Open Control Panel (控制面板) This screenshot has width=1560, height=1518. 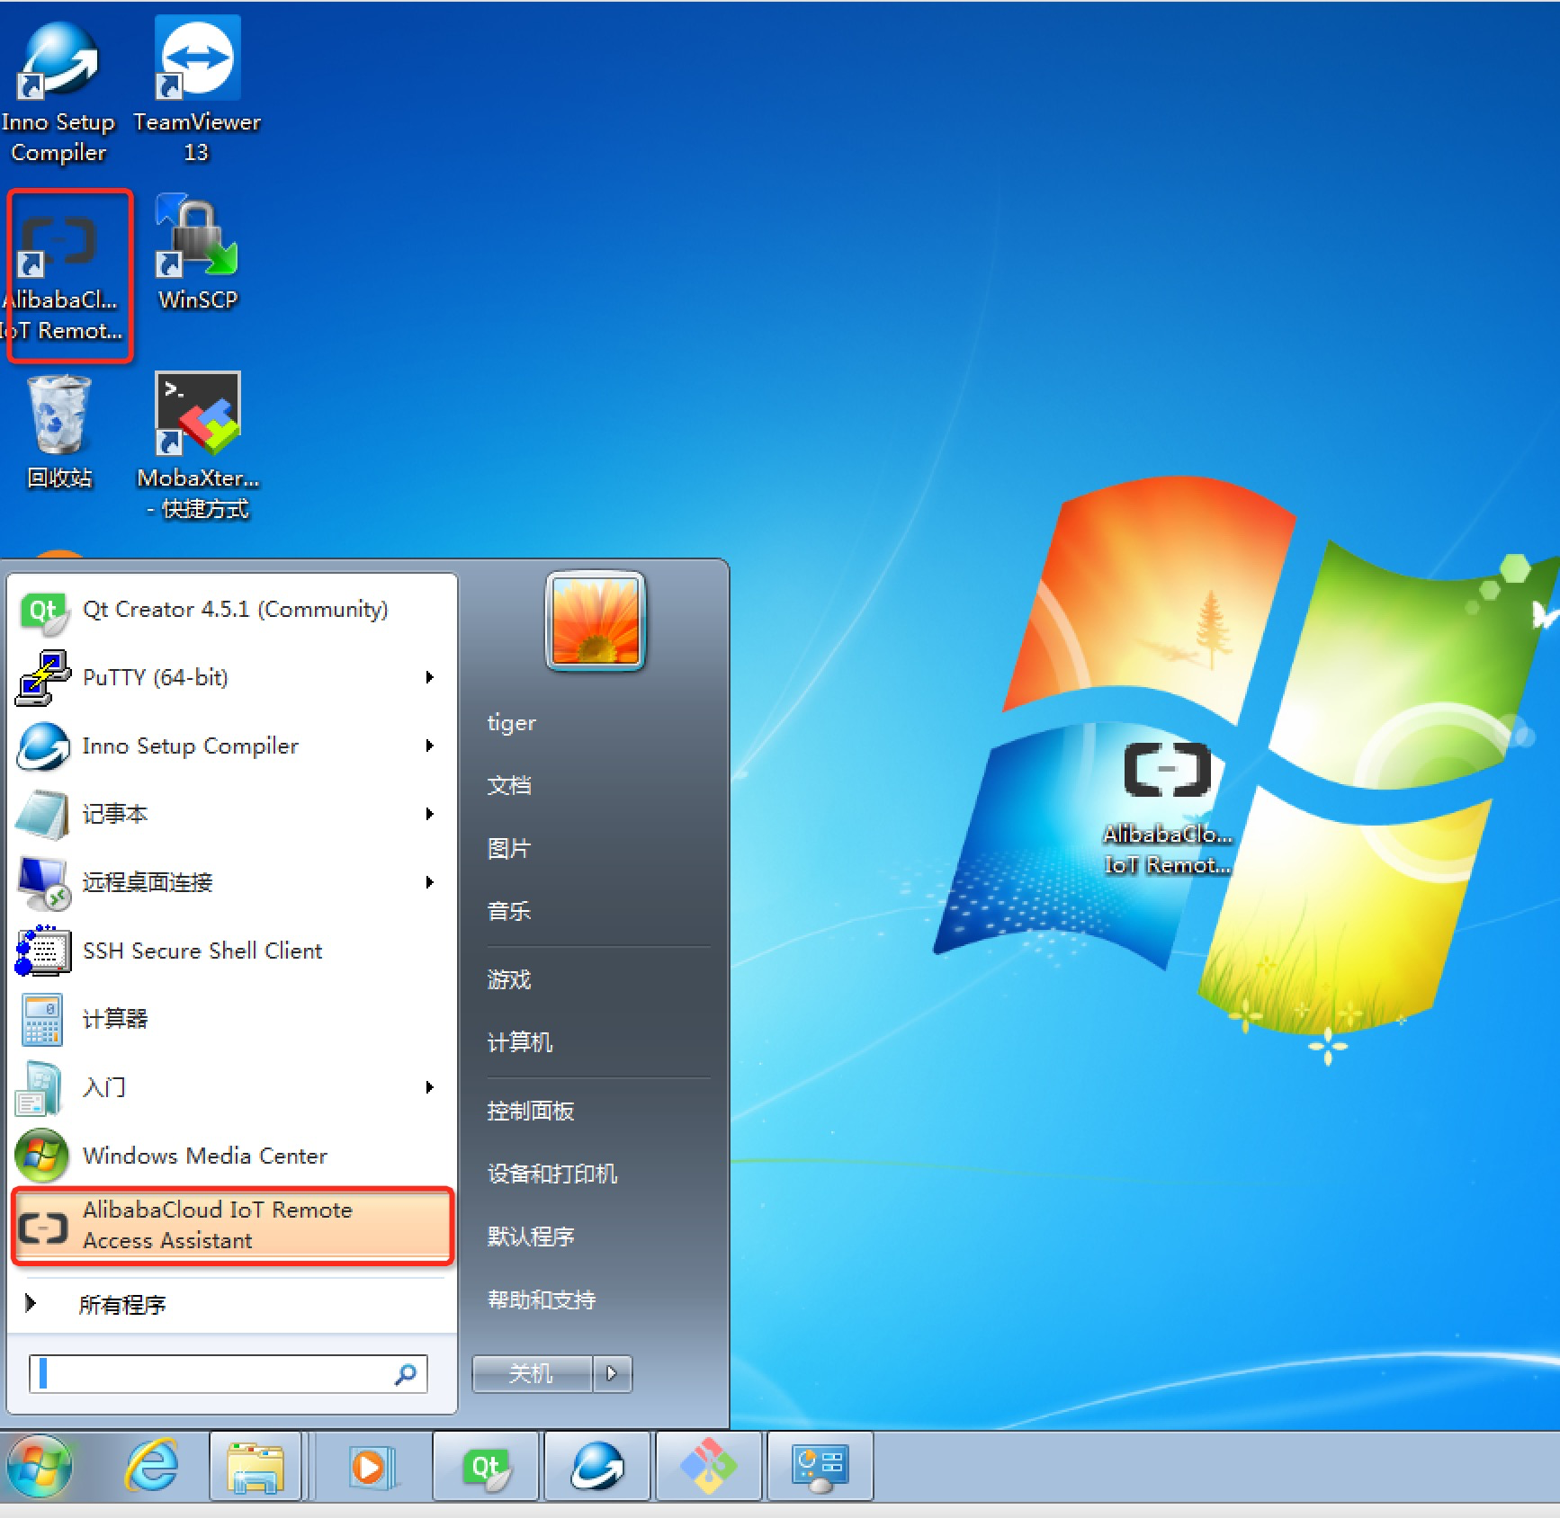tap(531, 1111)
